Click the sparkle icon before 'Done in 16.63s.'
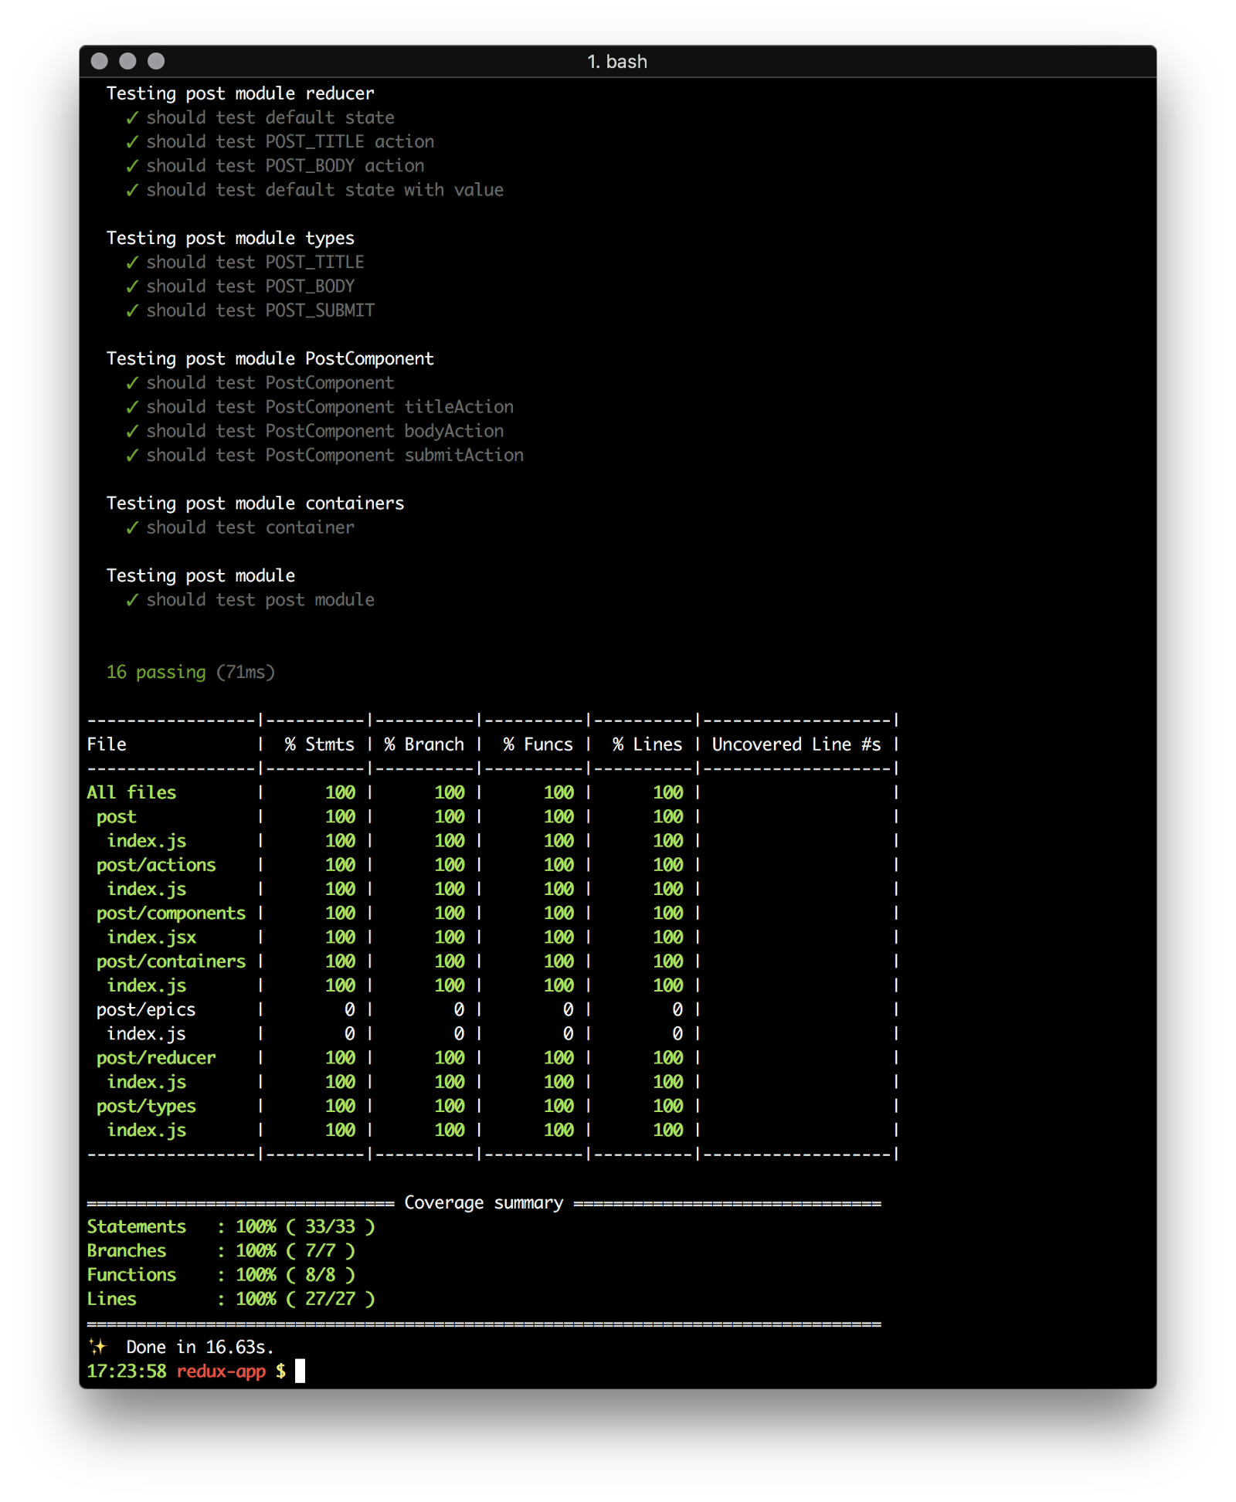The width and height of the screenshot is (1236, 1502). point(97,1347)
